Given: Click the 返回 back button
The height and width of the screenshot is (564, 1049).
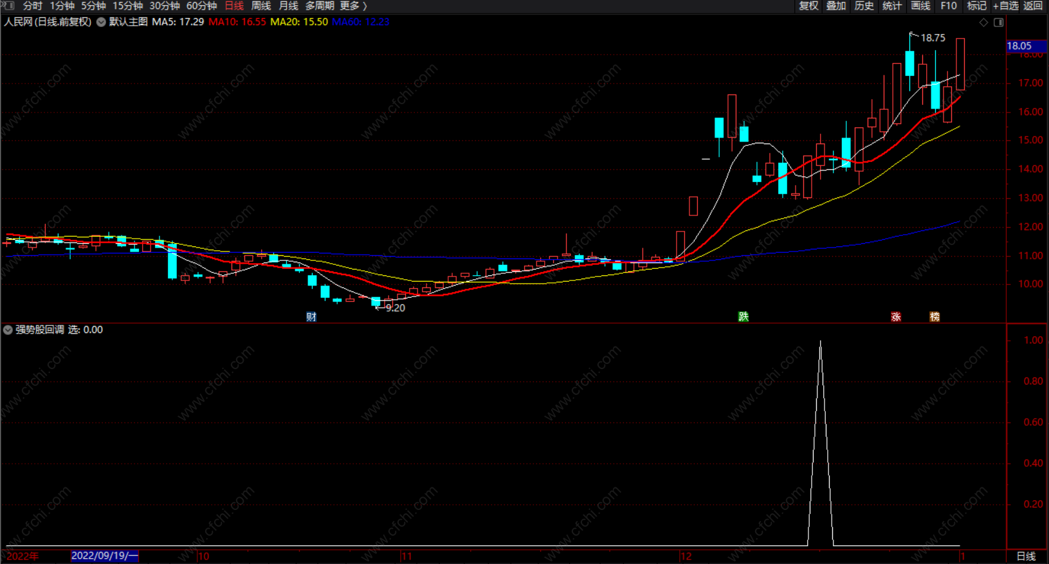Looking at the screenshot, I should [1033, 6].
